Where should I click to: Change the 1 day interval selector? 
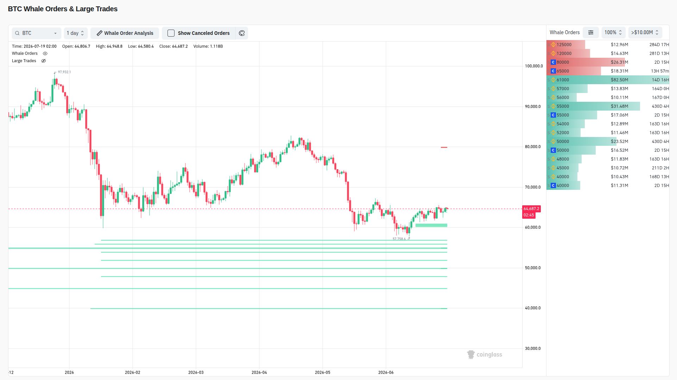[75, 33]
